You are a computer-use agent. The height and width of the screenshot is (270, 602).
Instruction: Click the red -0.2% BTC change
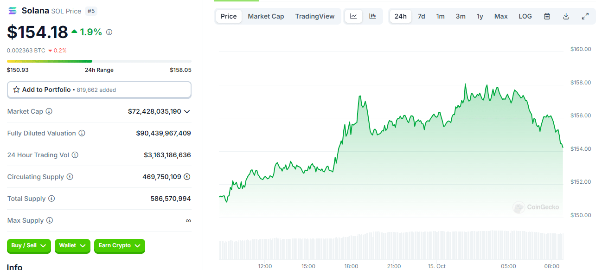click(x=58, y=50)
